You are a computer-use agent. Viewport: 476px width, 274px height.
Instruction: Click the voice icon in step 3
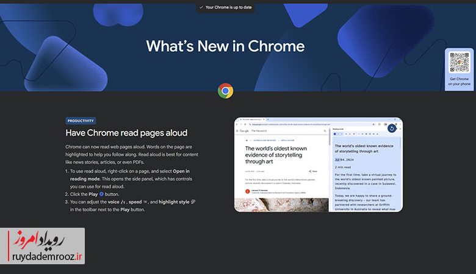123,202
